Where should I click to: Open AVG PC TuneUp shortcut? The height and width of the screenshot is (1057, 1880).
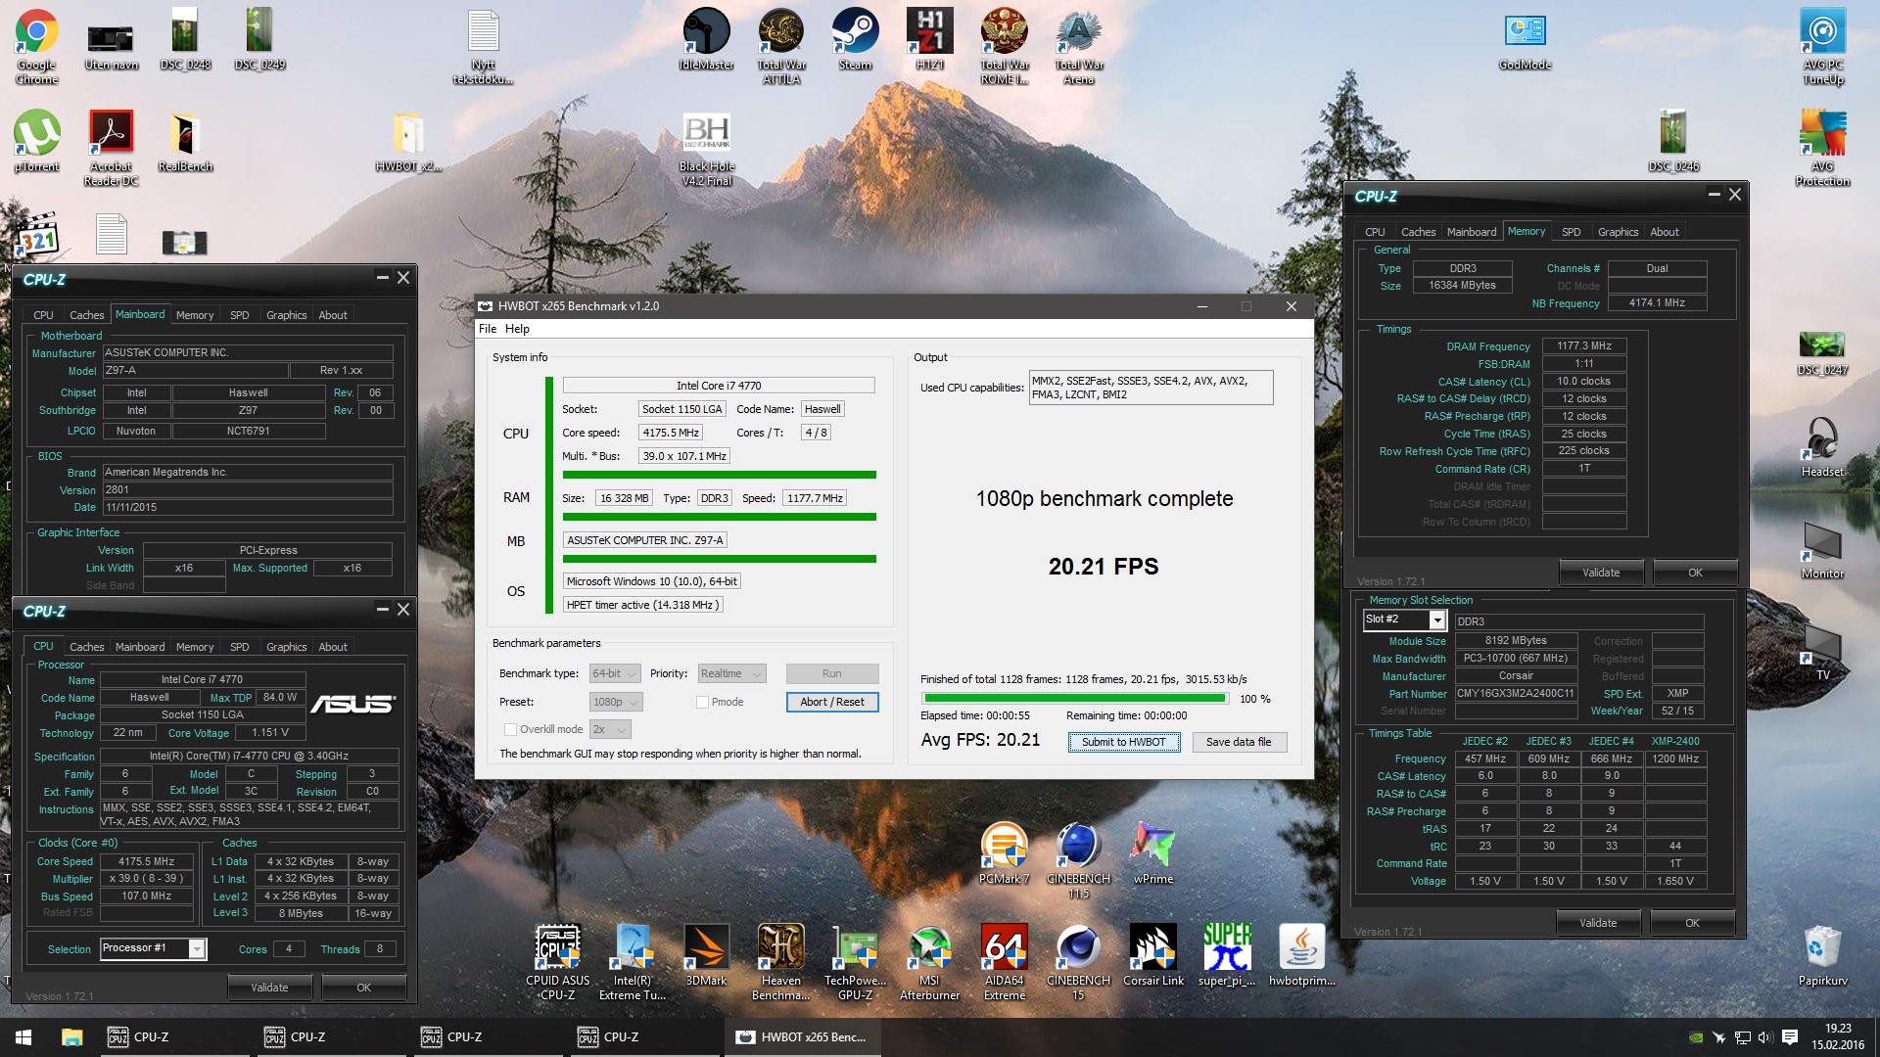click(1822, 46)
